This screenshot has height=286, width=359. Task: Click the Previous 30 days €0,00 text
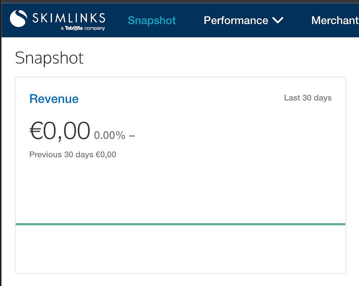tap(73, 155)
